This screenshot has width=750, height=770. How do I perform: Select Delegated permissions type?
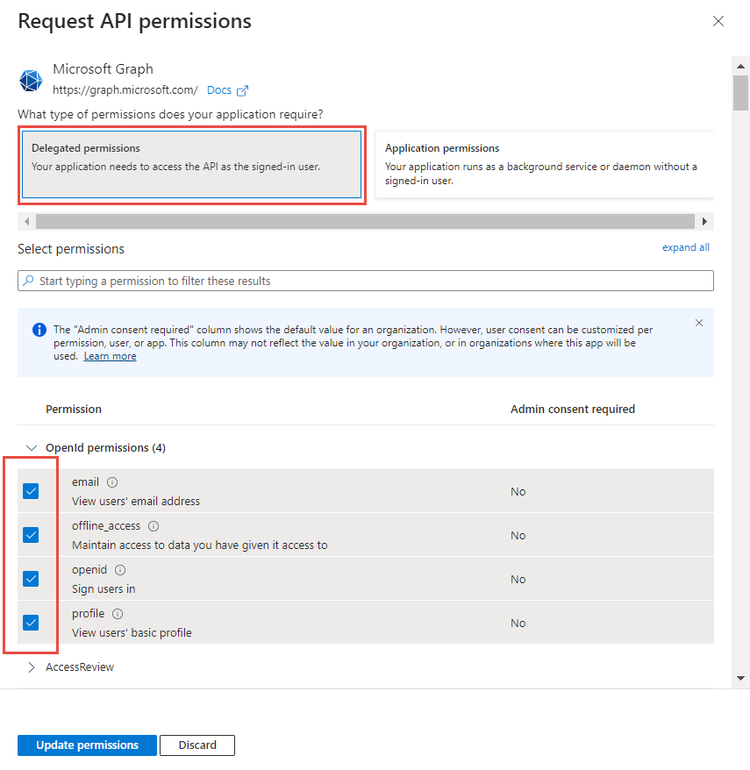(x=191, y=165)
